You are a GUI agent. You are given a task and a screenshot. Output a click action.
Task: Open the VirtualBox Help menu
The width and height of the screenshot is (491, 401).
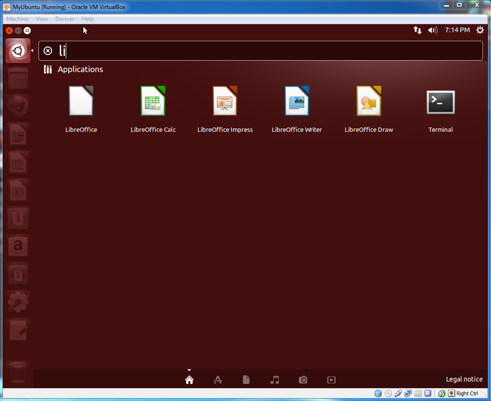pos(88,19)
